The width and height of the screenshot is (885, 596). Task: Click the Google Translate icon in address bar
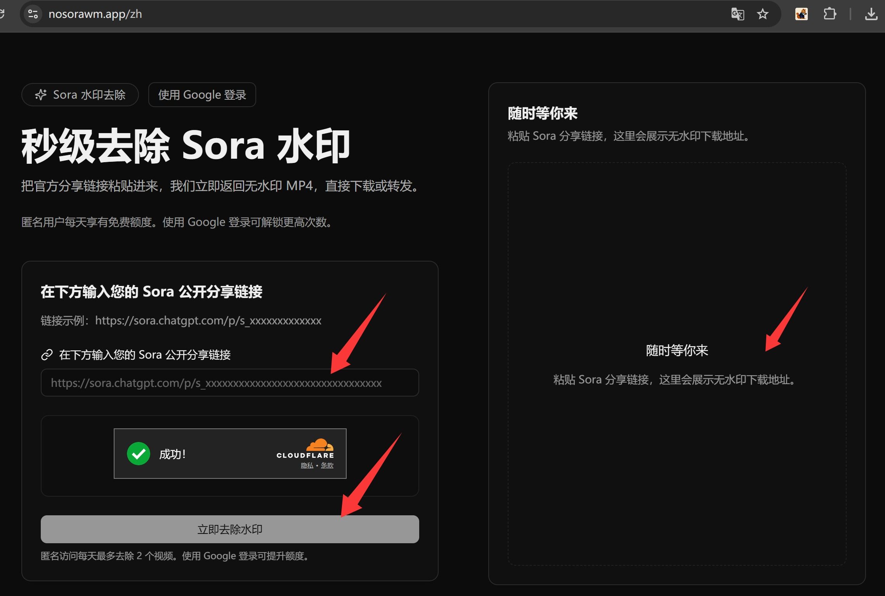737,14
